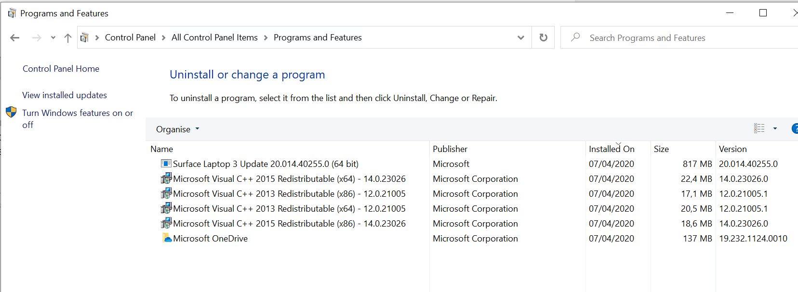This screenshot has width=798, height=292.
Task: Click the 20,5 MB size cell
Action: tap(696, 209)
